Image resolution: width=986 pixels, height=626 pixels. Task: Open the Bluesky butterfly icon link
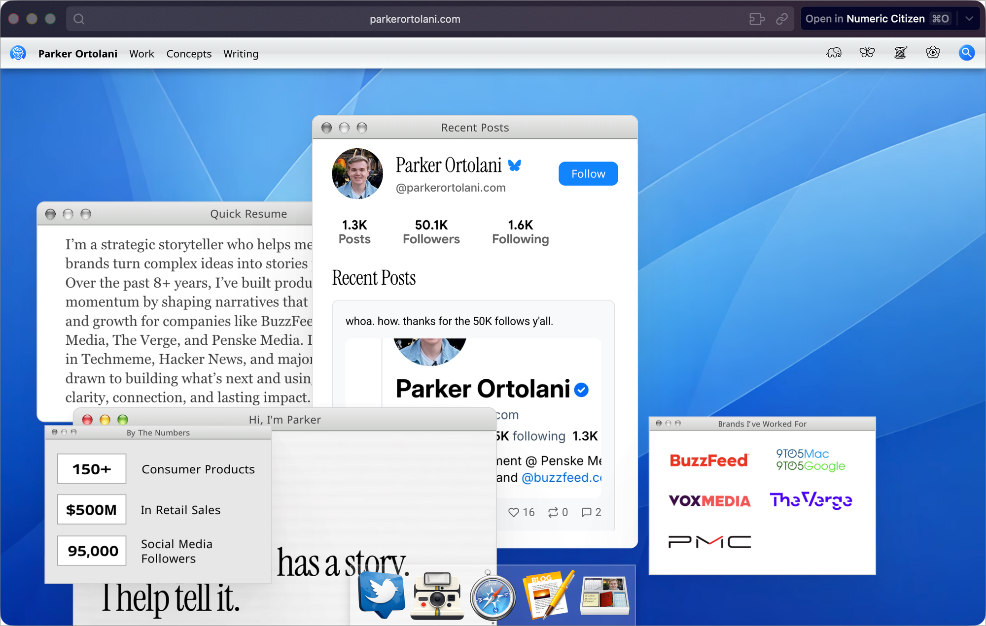coord(867,53)
